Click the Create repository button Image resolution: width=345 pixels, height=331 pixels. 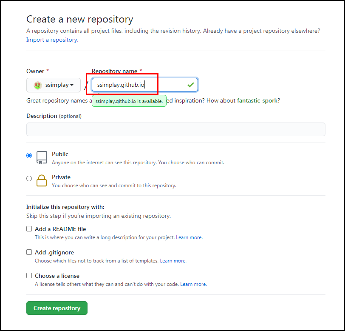(57, 308)
